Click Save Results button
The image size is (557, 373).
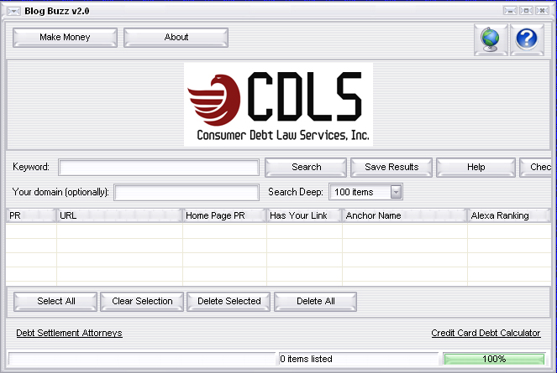point(391,168)
